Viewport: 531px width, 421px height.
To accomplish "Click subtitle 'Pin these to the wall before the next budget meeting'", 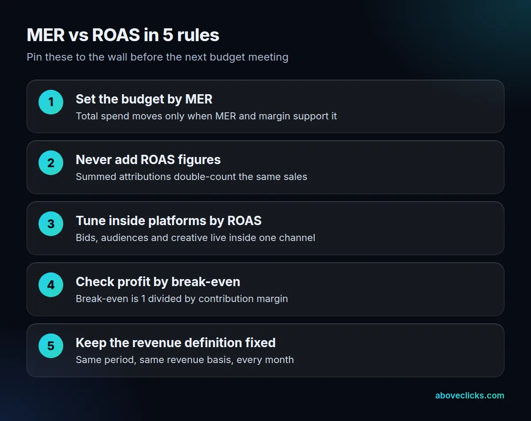I will click(158, 57).
